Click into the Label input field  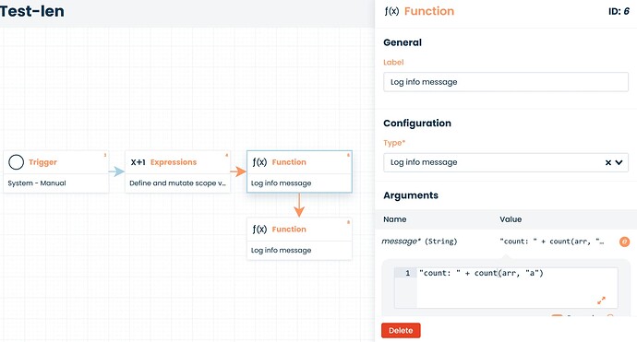pos(506,82)
